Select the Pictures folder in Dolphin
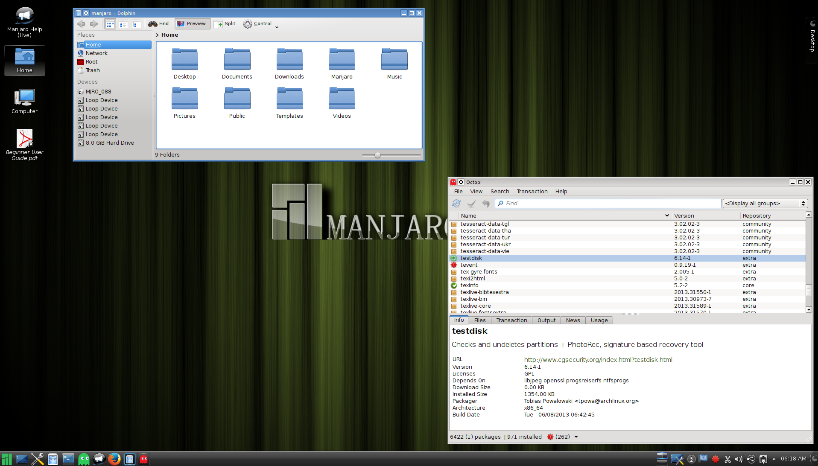This screenshot has width=818, height=466. (184, 103)
